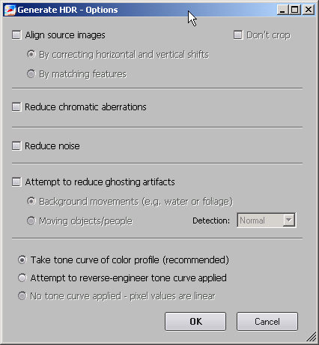Minimize the Generate HDR Options window
This screenshot has height=345, width=319.
(x=282, y=10)
